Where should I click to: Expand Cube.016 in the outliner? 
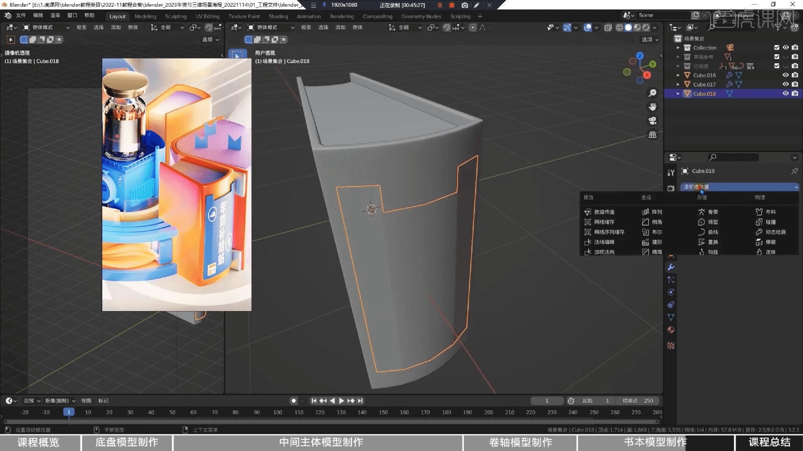pos(678,75)
